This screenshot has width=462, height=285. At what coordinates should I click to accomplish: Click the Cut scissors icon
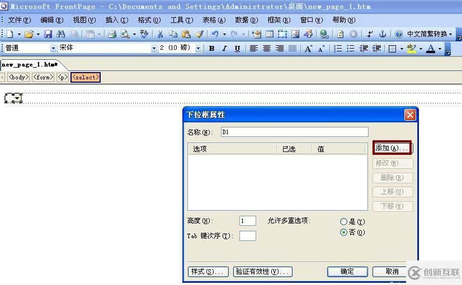pyautogui.click(x=161, y=34)
